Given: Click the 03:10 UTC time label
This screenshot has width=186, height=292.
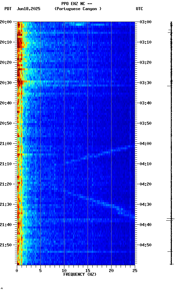Looking at the screenshot, I should (146, 42).
